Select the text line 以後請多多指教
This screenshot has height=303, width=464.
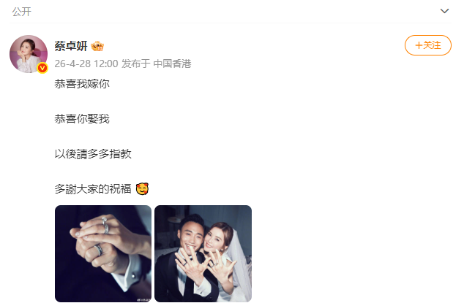click(93, 154)
